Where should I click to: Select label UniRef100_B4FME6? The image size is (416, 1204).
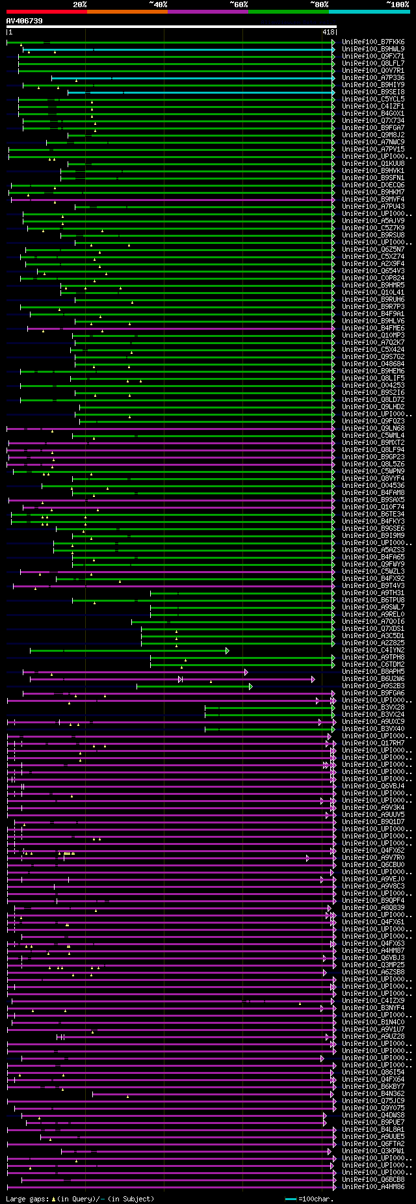[373, 328]
